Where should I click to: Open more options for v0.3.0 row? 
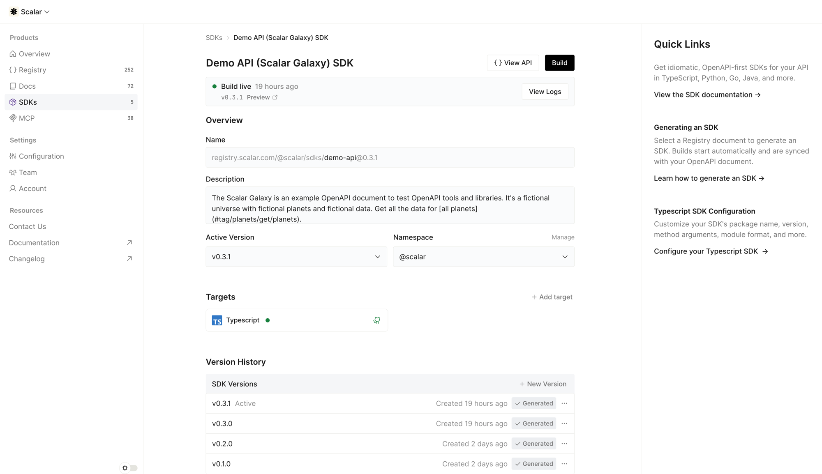click(x=564, y=423)
